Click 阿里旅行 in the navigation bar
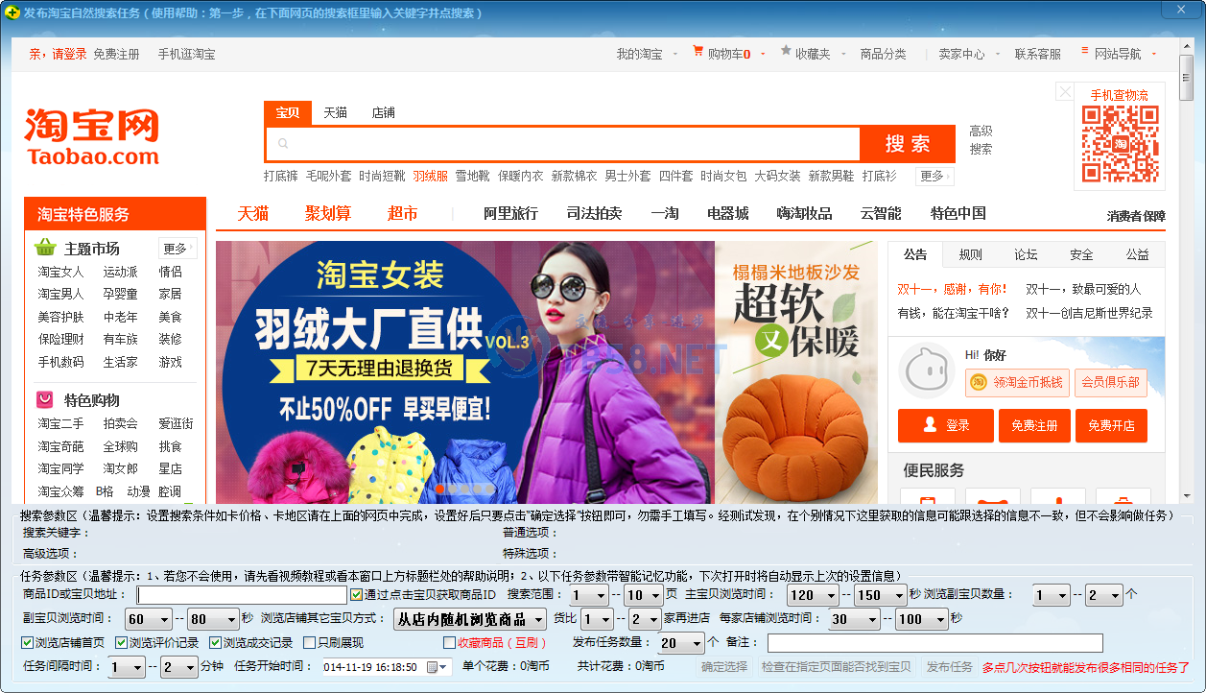 pos(510,213)
